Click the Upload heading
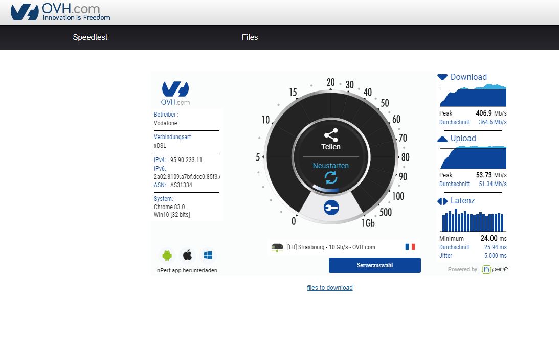The height and width of the screenshot is (343, 559). (463, 138)
